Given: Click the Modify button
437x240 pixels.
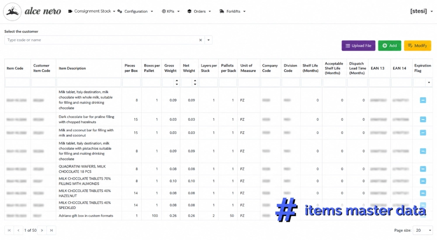Looking at the screenshot, I should 417,46.
